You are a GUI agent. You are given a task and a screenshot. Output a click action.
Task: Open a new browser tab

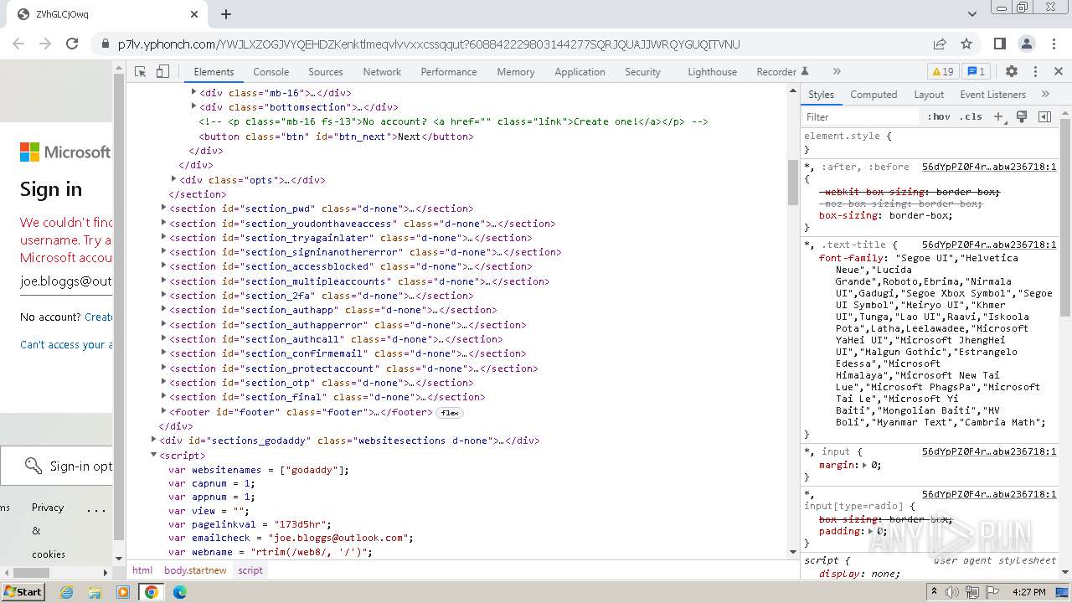[x=226, y=14]
